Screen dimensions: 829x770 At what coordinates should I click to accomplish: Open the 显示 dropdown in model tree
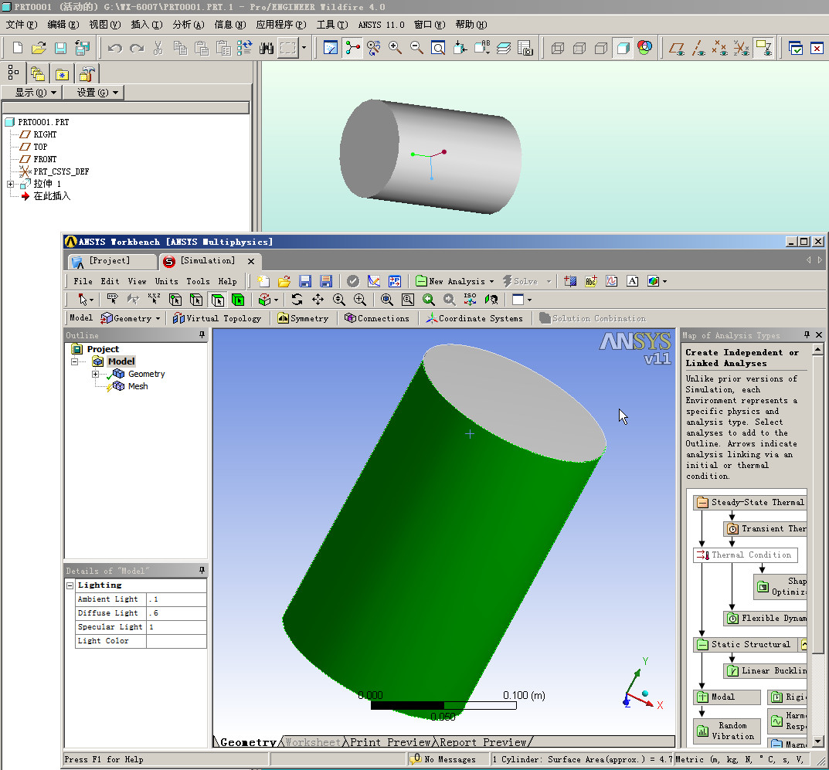coord(32,93)
